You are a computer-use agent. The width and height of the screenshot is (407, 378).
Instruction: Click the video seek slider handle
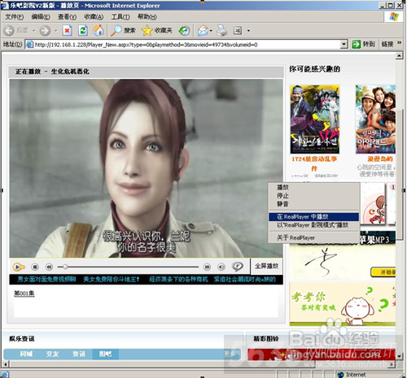point(65,267)
